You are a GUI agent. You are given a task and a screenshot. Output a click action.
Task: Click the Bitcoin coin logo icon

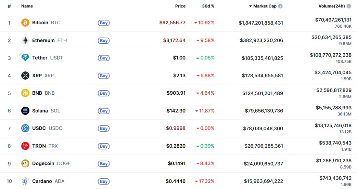[x=25, y=23]
